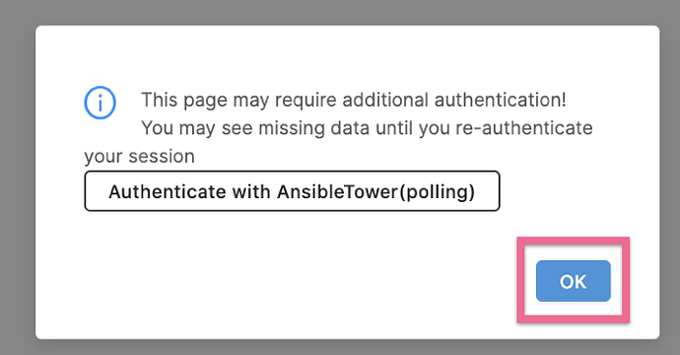Screen dimensions: 680x355
Task: Click the blue info icon
Action: coord(100,103)
